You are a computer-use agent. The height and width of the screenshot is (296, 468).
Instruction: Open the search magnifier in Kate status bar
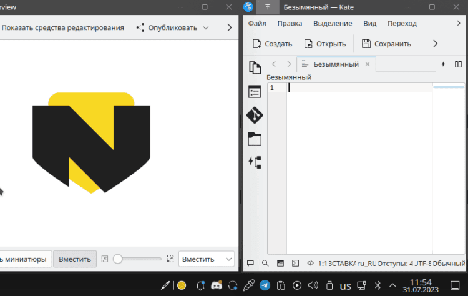point(265,264)
